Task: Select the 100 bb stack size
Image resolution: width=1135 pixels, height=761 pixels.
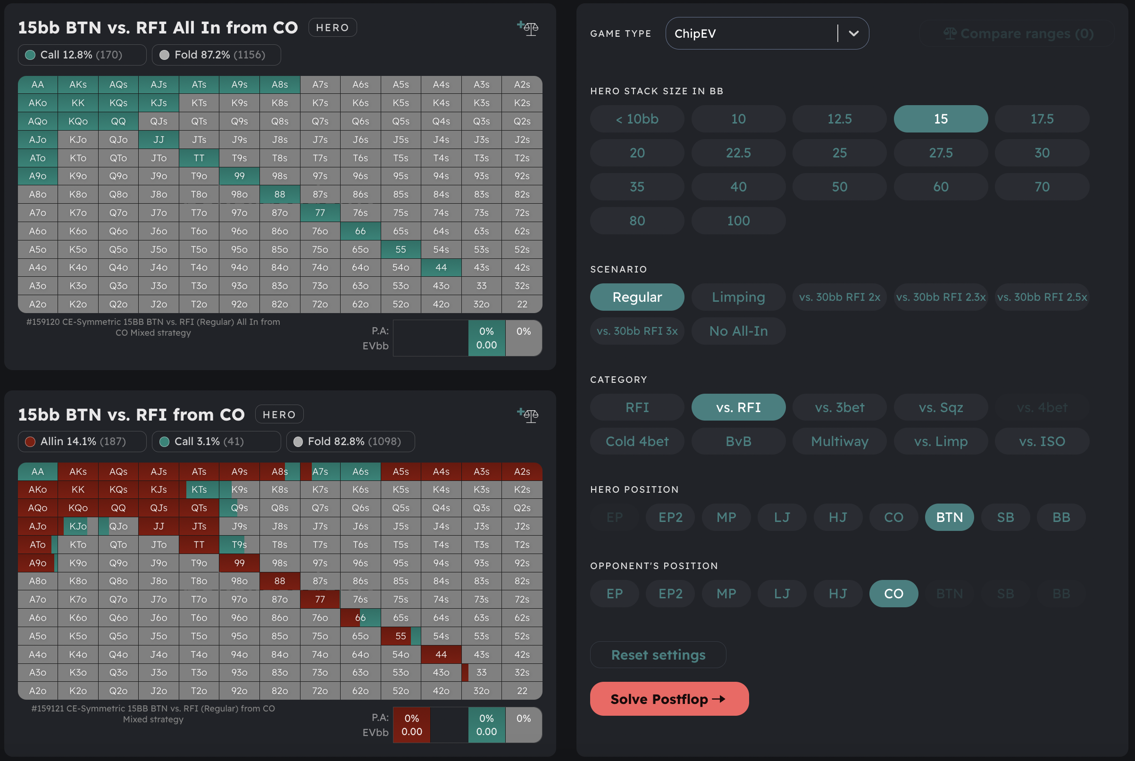Action: [x=738, y=220]
